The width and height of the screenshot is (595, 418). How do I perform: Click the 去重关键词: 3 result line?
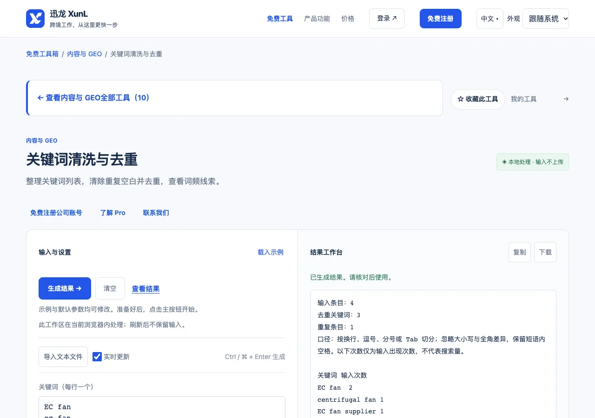point(339,315)
